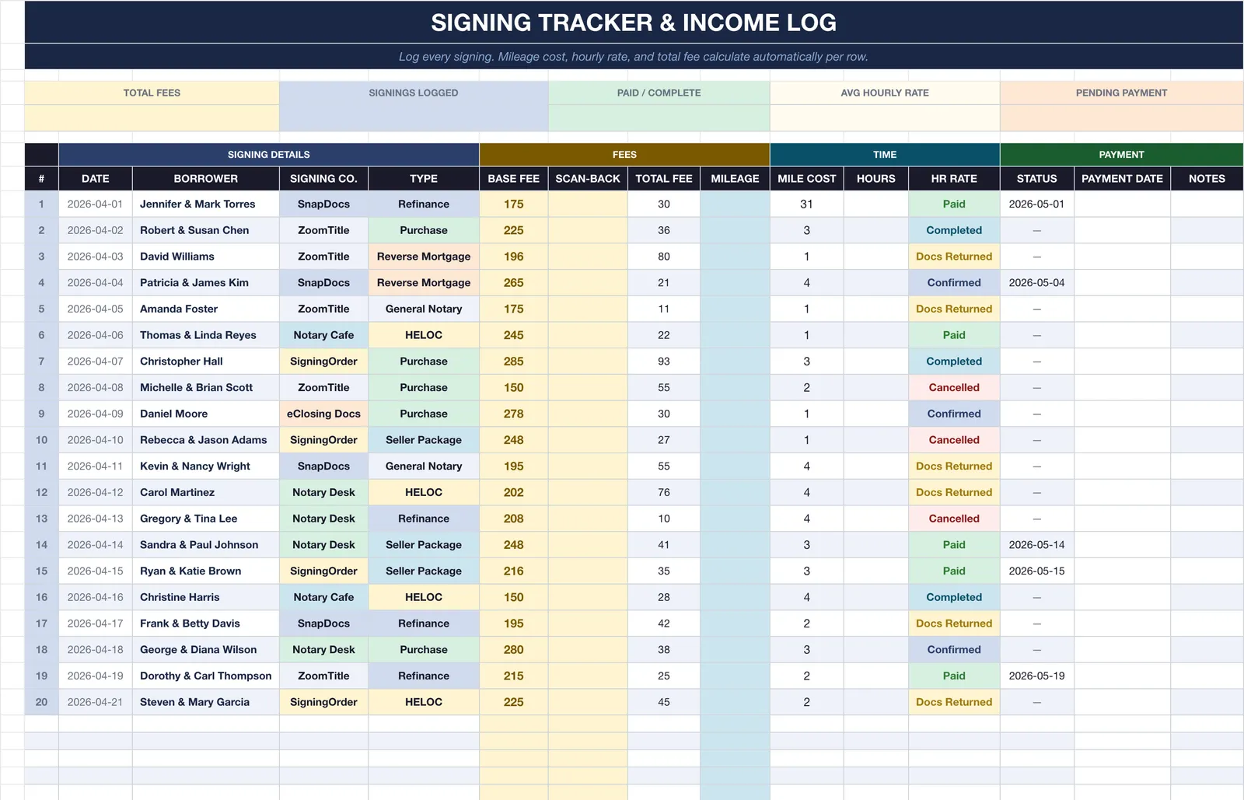Click borrower cell Thomas & Linda Reyes
The height and width of the screenshot is (800, 1244).
click(206, 335)
